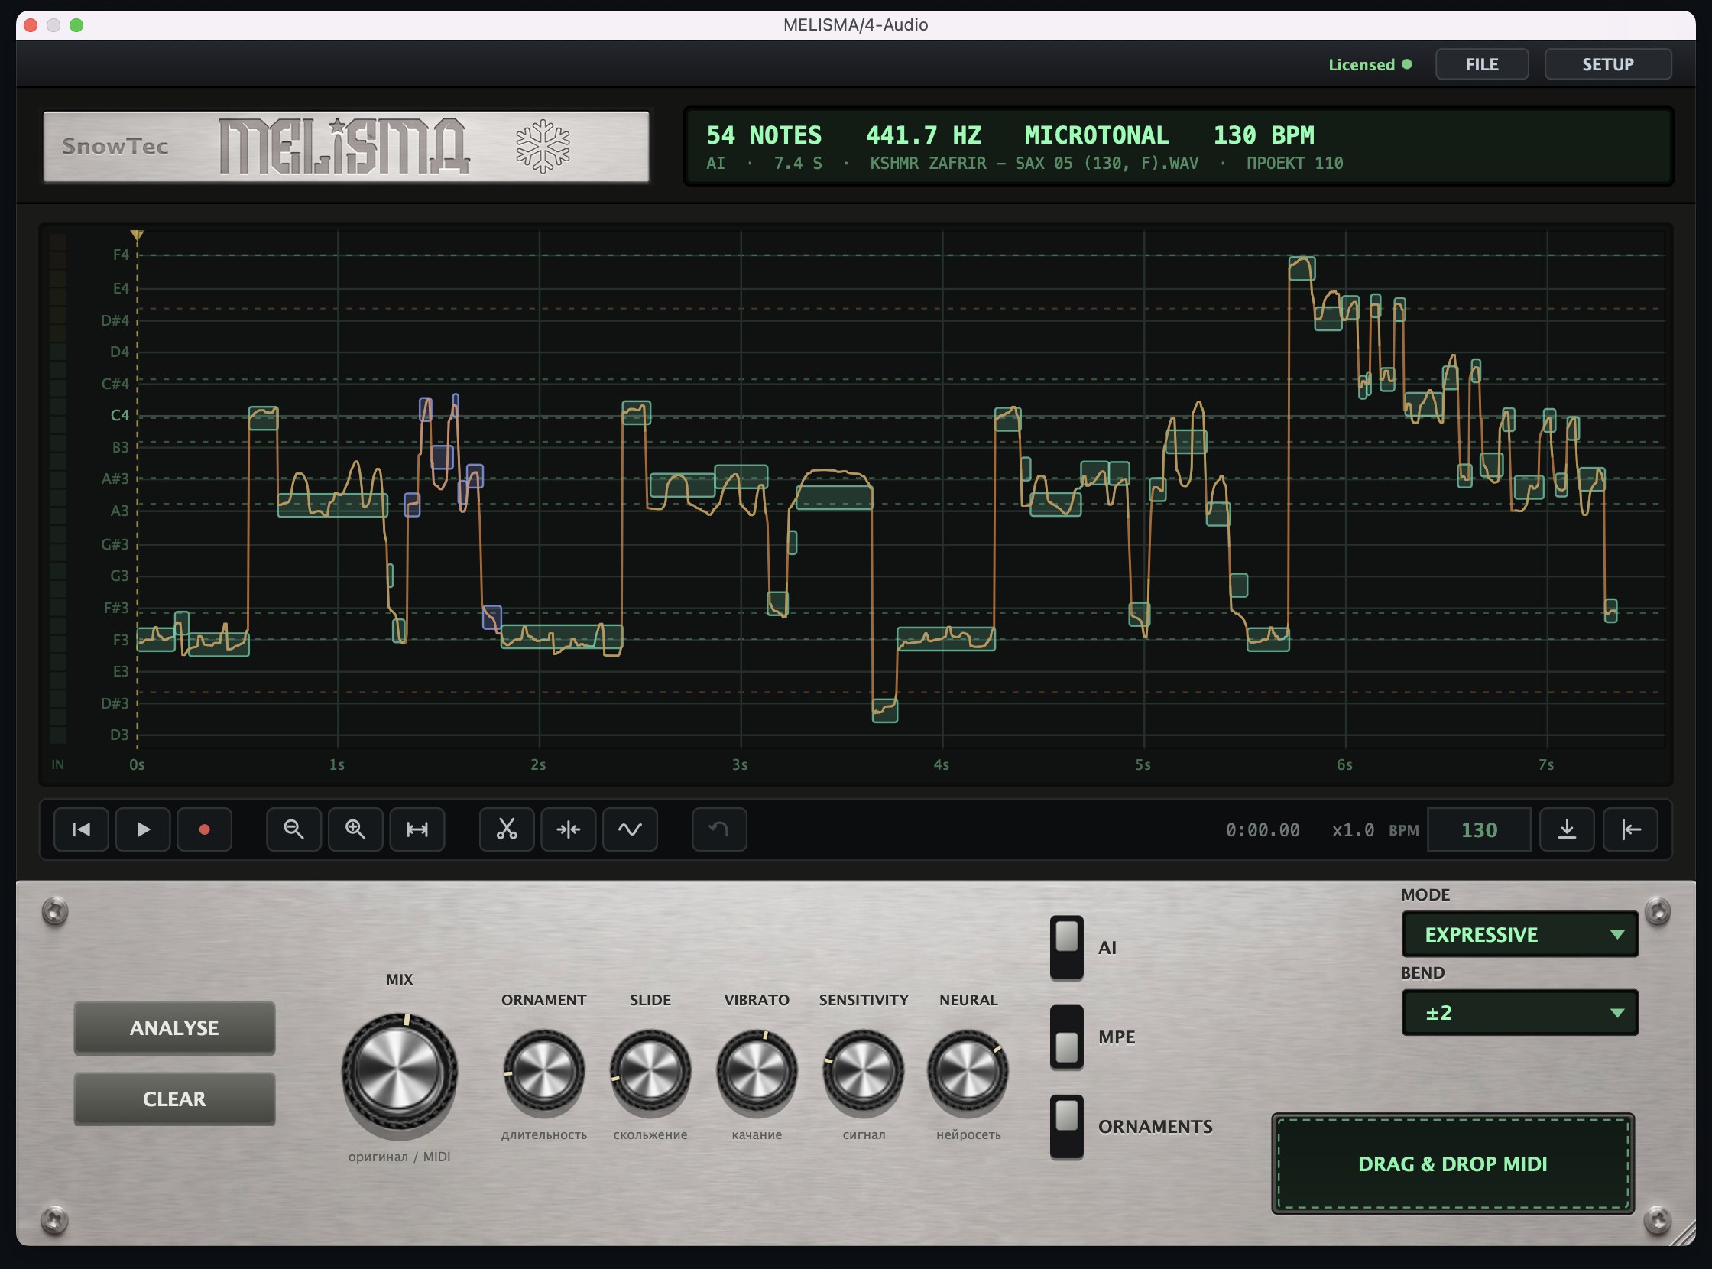Click the KSHMR ZAFRIR file name text
The height and width of the screenshot is (1269, 1712).
click(1034, 163)
